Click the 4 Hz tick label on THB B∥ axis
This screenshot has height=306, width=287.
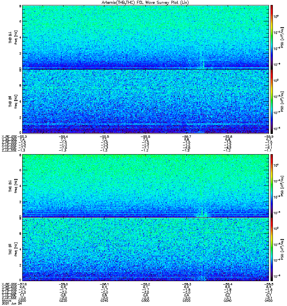click(20, 101)
